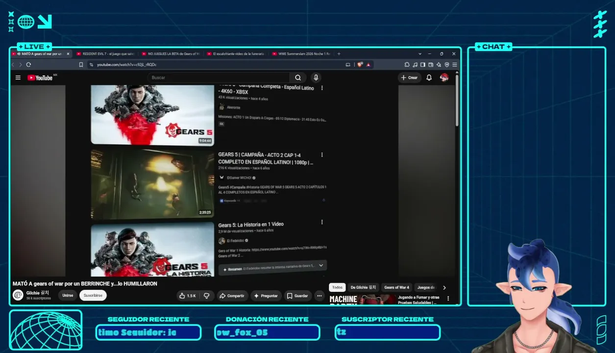Dislike the video with thumbs down

[206, 296]
